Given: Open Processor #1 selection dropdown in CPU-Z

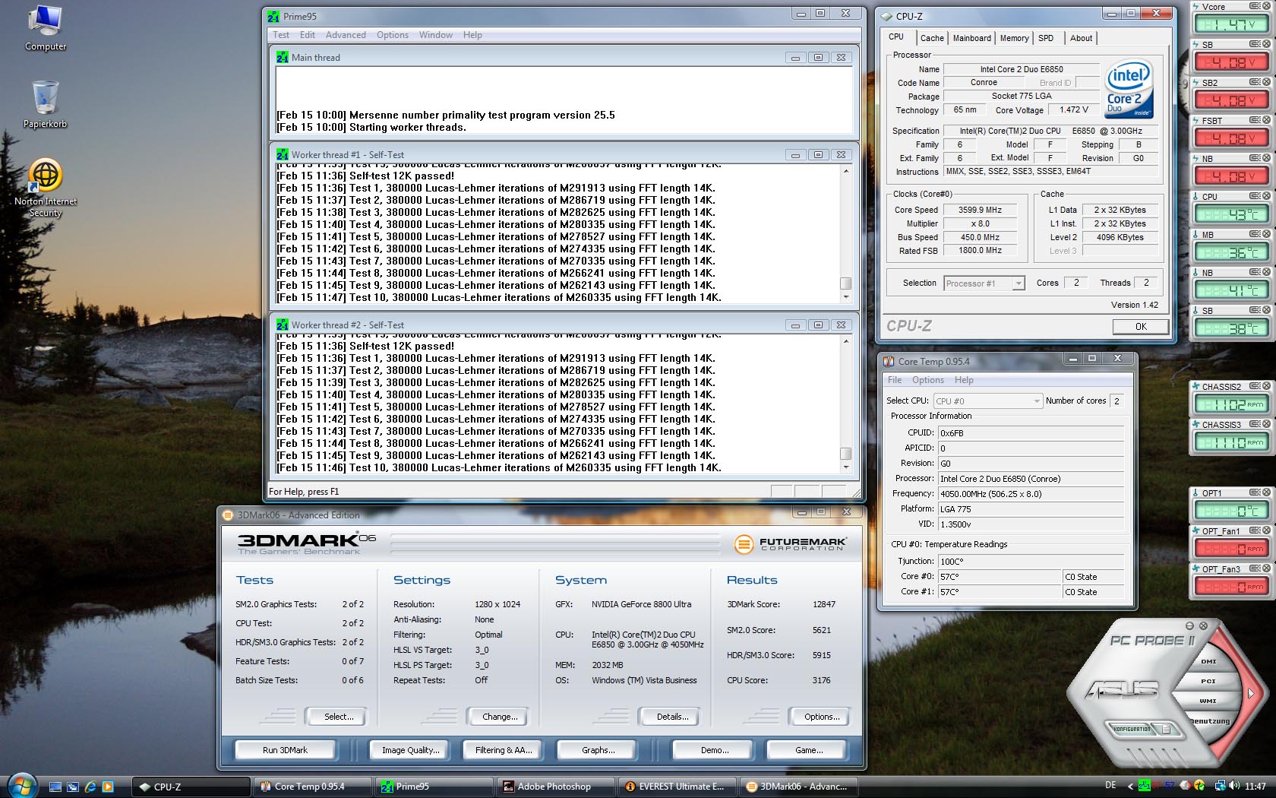Looking at the screenshot, I should (x=984, y=283).
